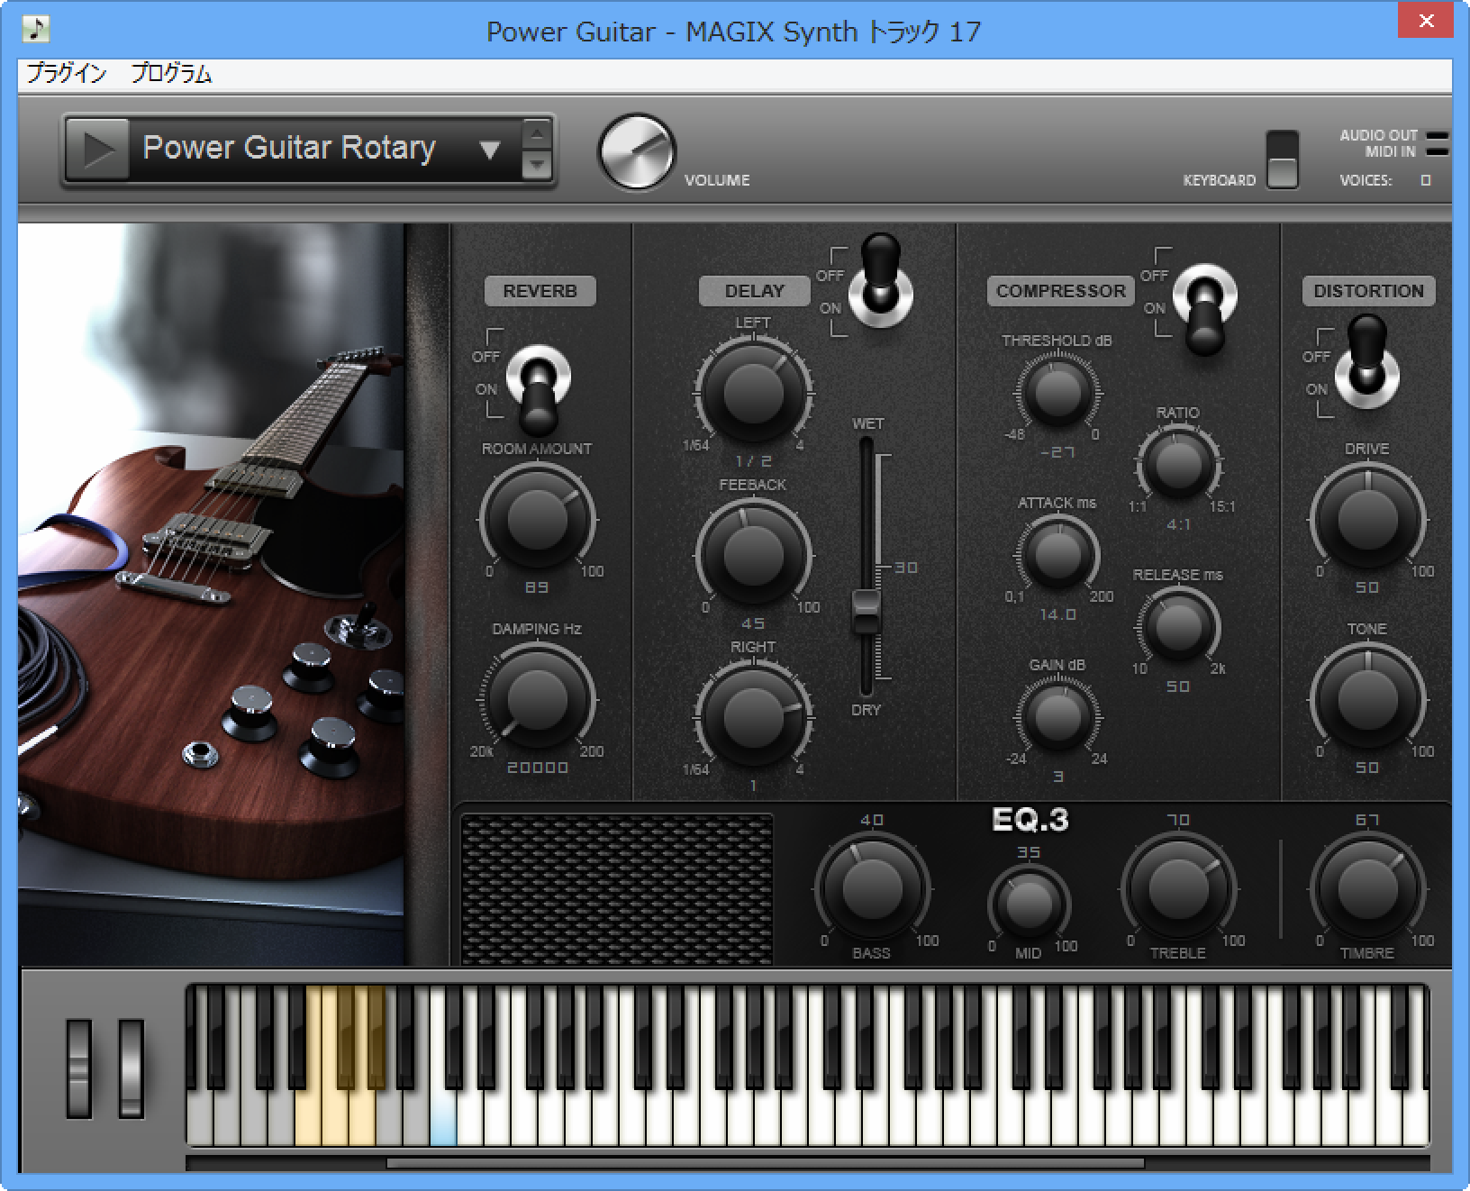Click the EQ.3 title label
This screenshot has width=1470, height=1191.
pos(1030,820)
